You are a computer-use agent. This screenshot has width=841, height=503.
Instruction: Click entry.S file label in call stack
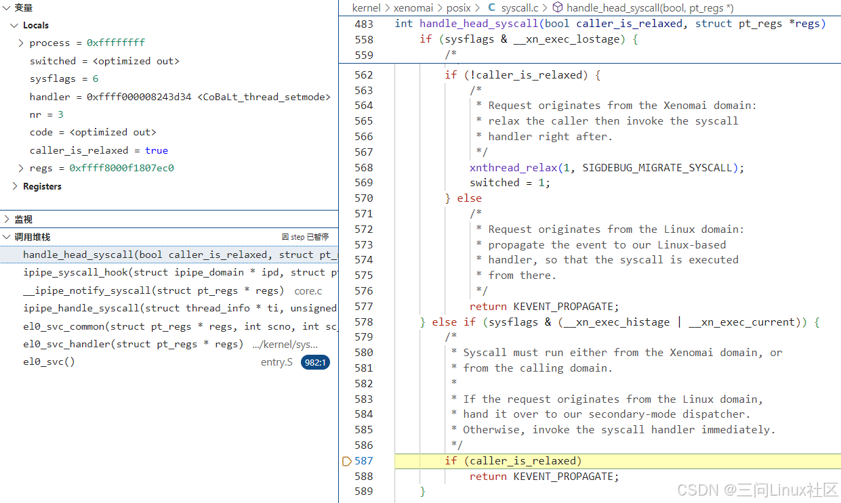(x=276, y=362)
